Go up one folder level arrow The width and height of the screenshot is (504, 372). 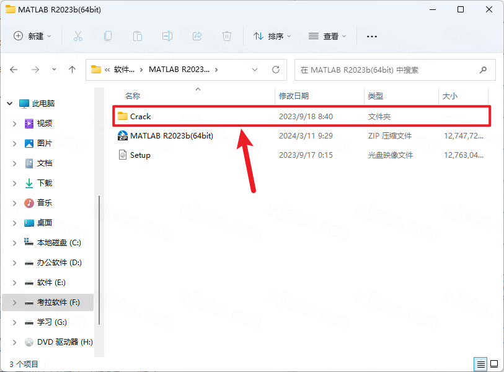point(73,70)
